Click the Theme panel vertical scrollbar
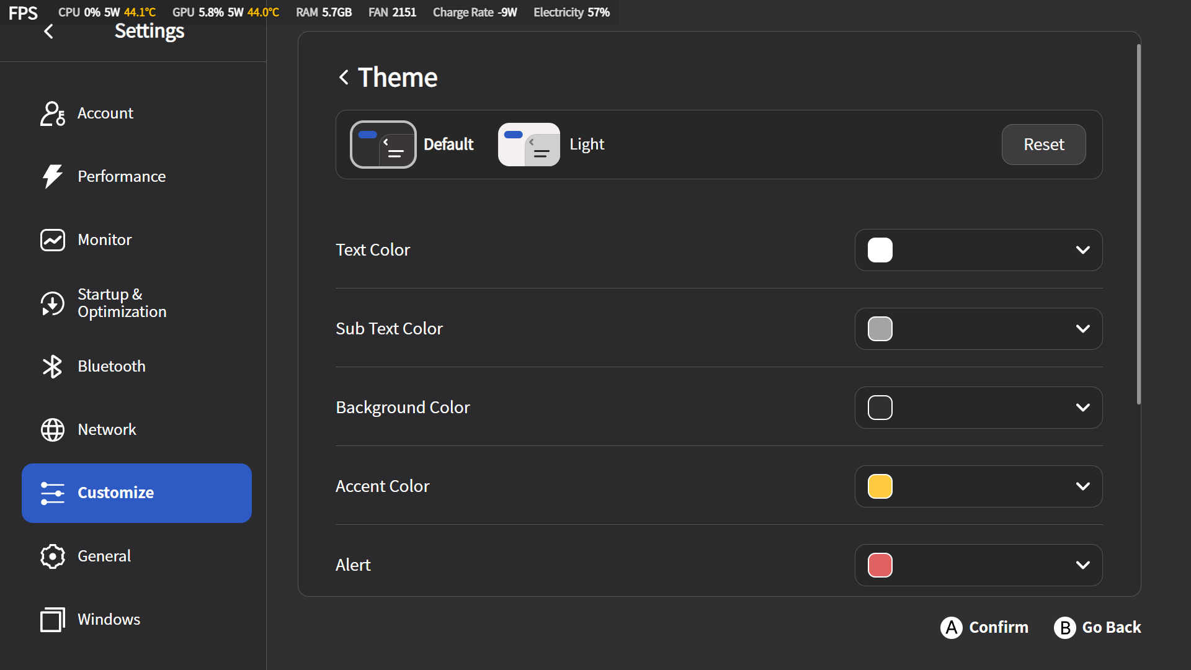 click(1138, 223)
